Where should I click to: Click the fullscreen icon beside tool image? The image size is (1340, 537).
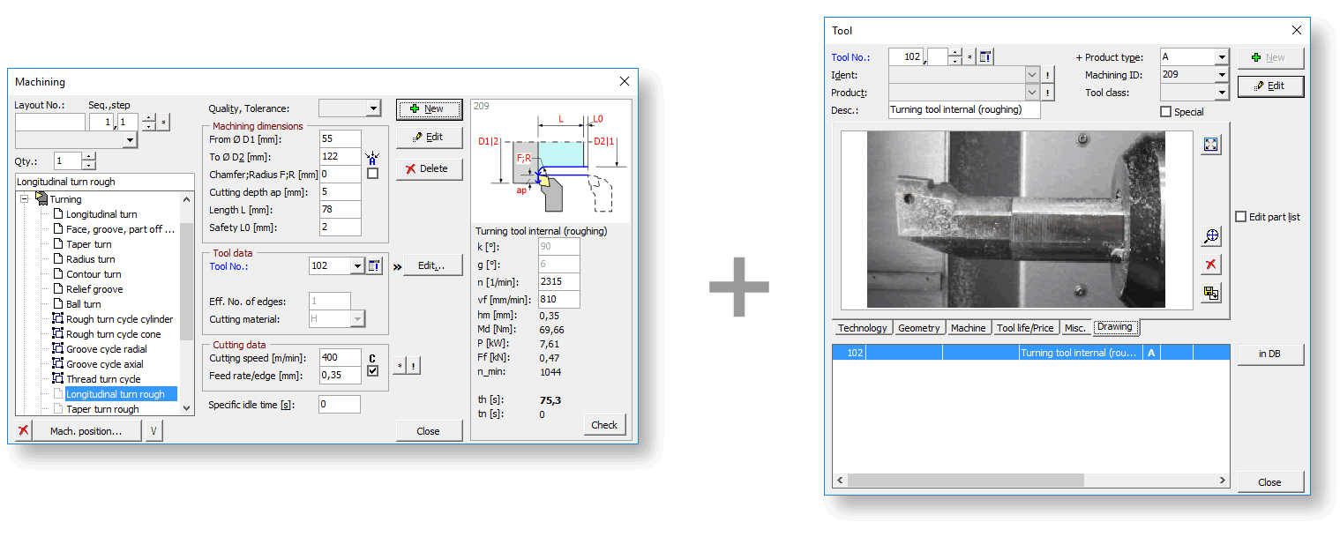point(1211,145)
